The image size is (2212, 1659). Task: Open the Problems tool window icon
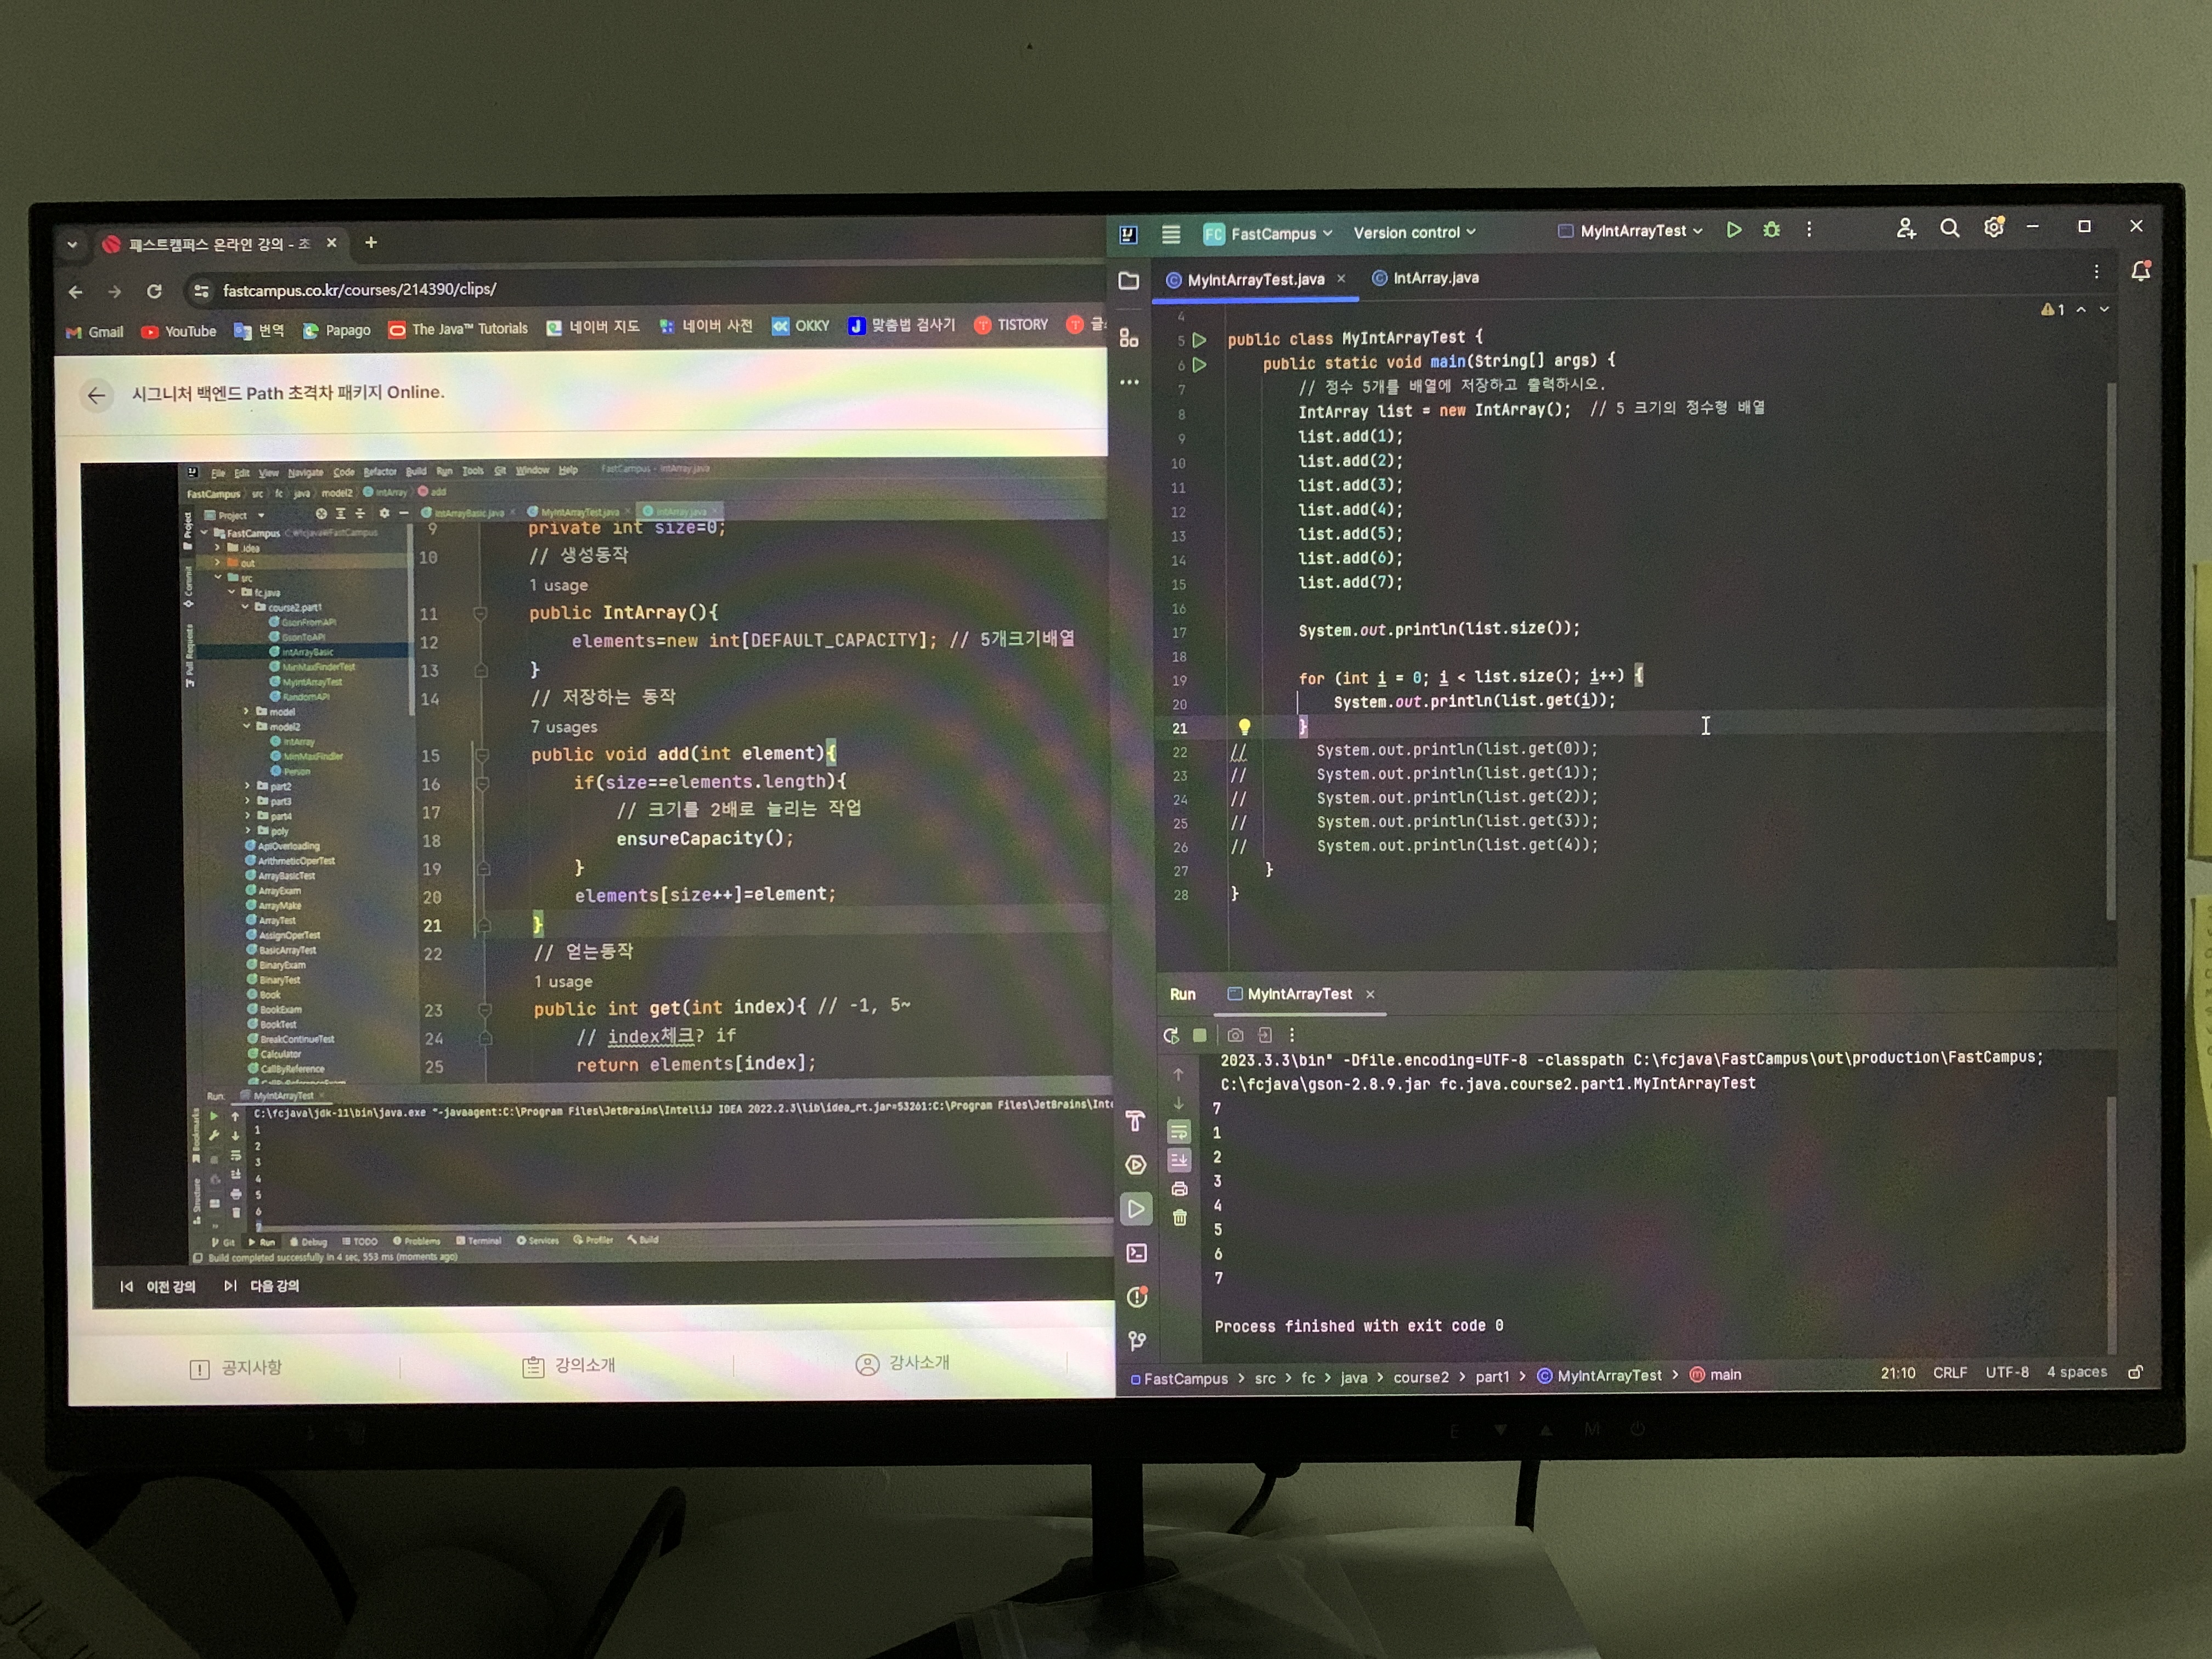point(1137,1297)
